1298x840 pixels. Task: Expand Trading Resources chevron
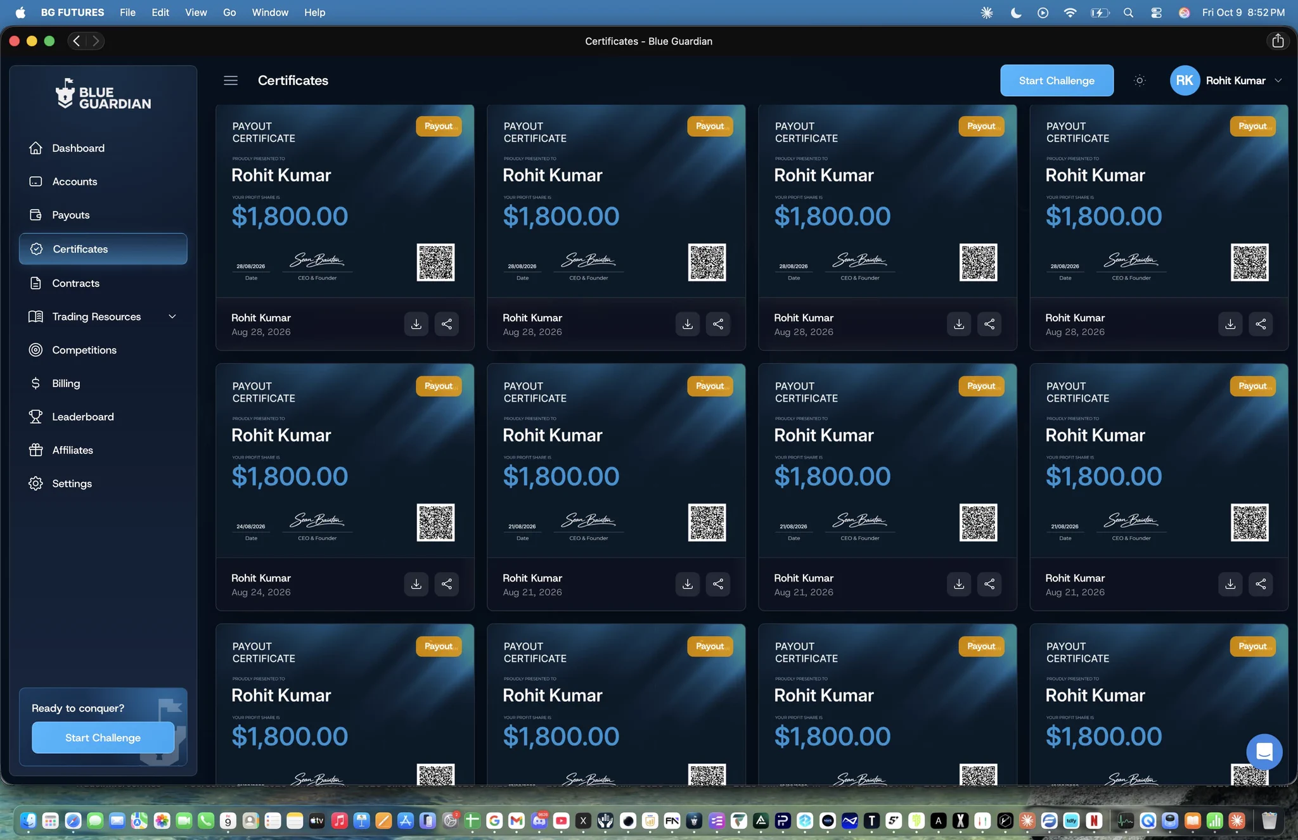(x=172, y=316)
